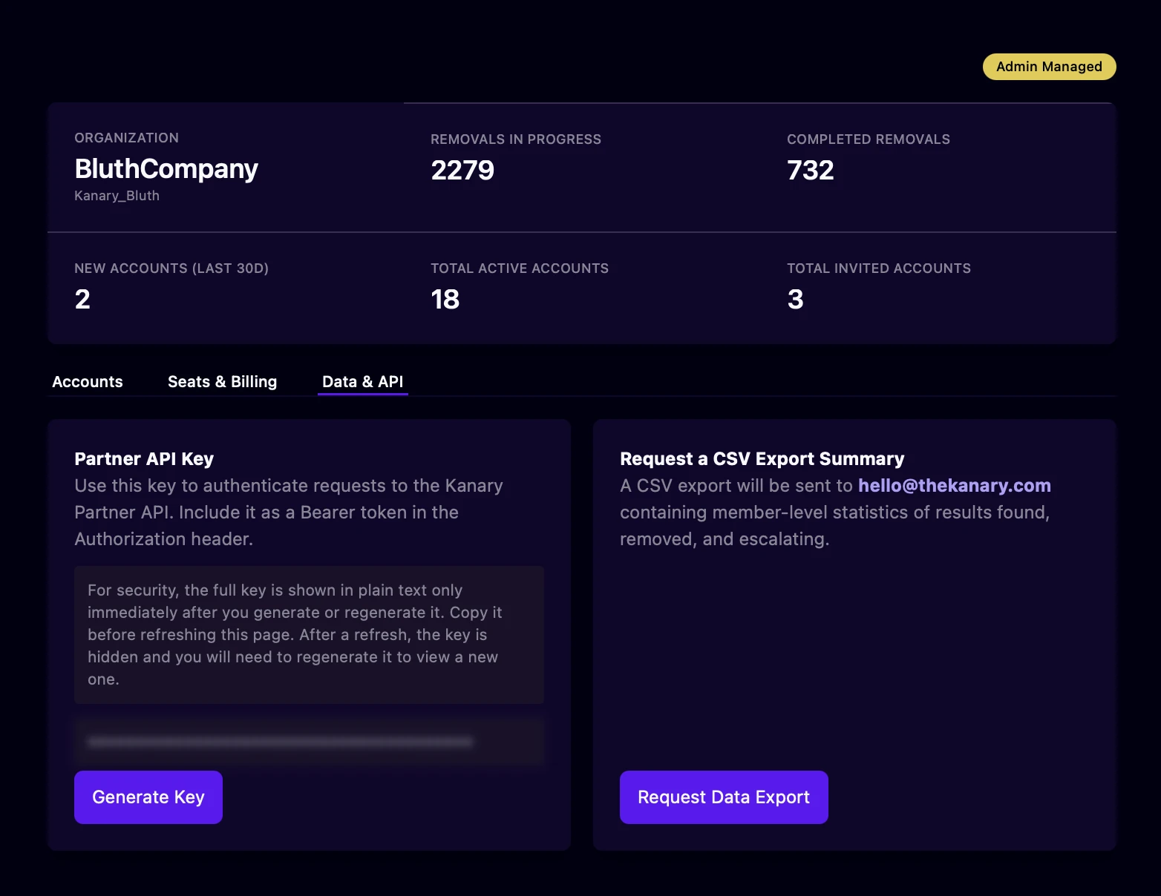This screenshot has width=1161, height=896.
Task: Click the TOTAL ACTIVE ACCOUNTS label
Action: [520, 269]
